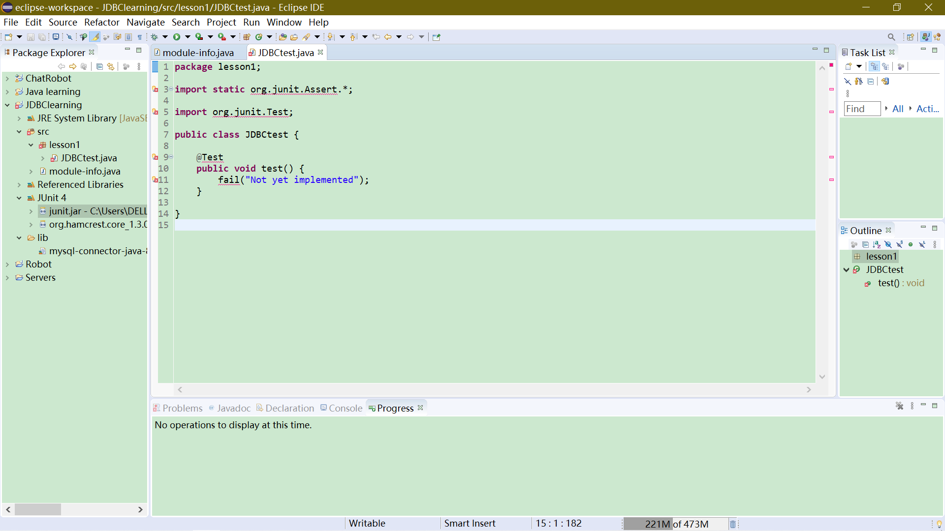Switch to the Java perspective icon
Viewport: 945px width, 531px height.
pyautogui.click(x=926, y=37)
